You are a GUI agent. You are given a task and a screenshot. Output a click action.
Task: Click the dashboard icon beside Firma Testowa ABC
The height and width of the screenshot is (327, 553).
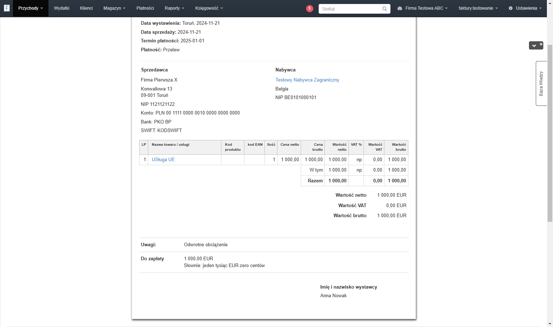pos(400,8)
